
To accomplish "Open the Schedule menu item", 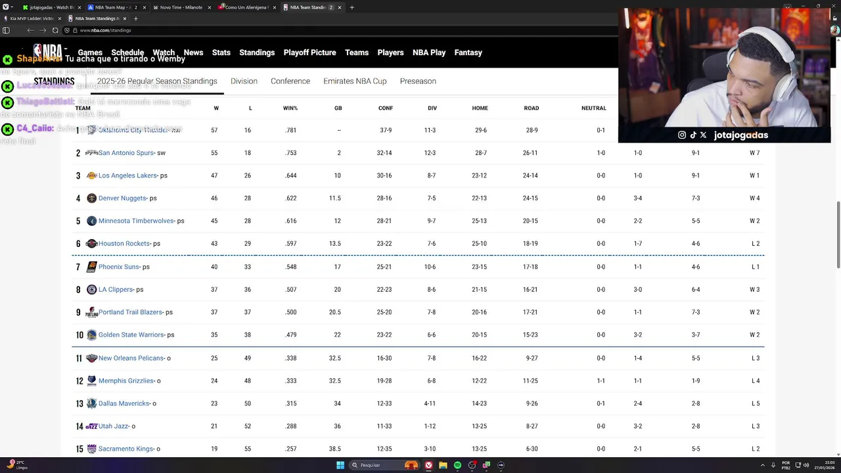I will 127,53.
